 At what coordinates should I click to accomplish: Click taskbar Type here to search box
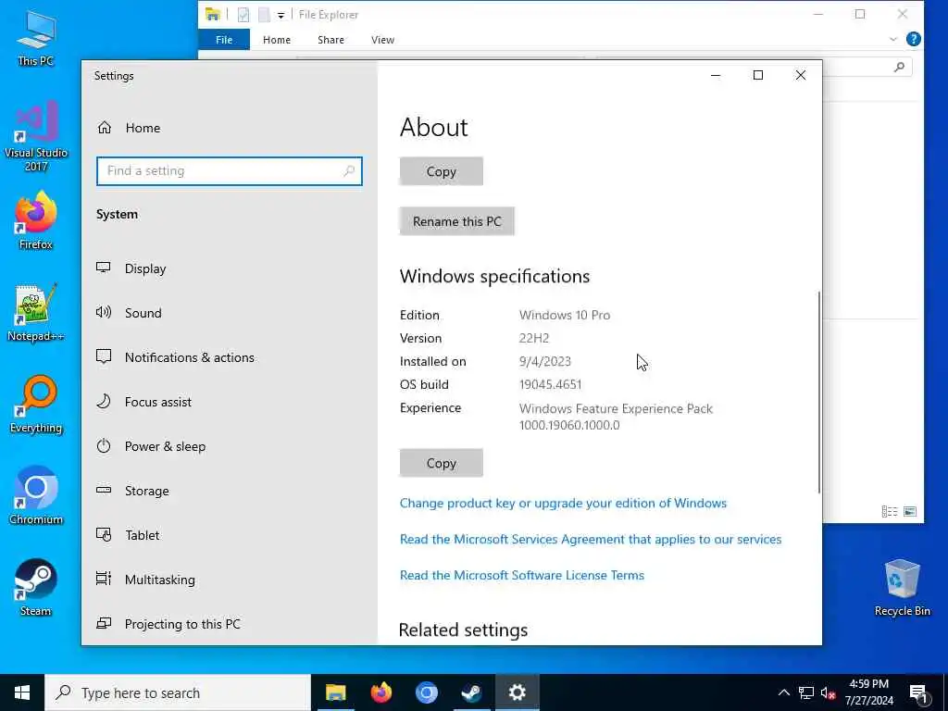click(x=178, y=692)
